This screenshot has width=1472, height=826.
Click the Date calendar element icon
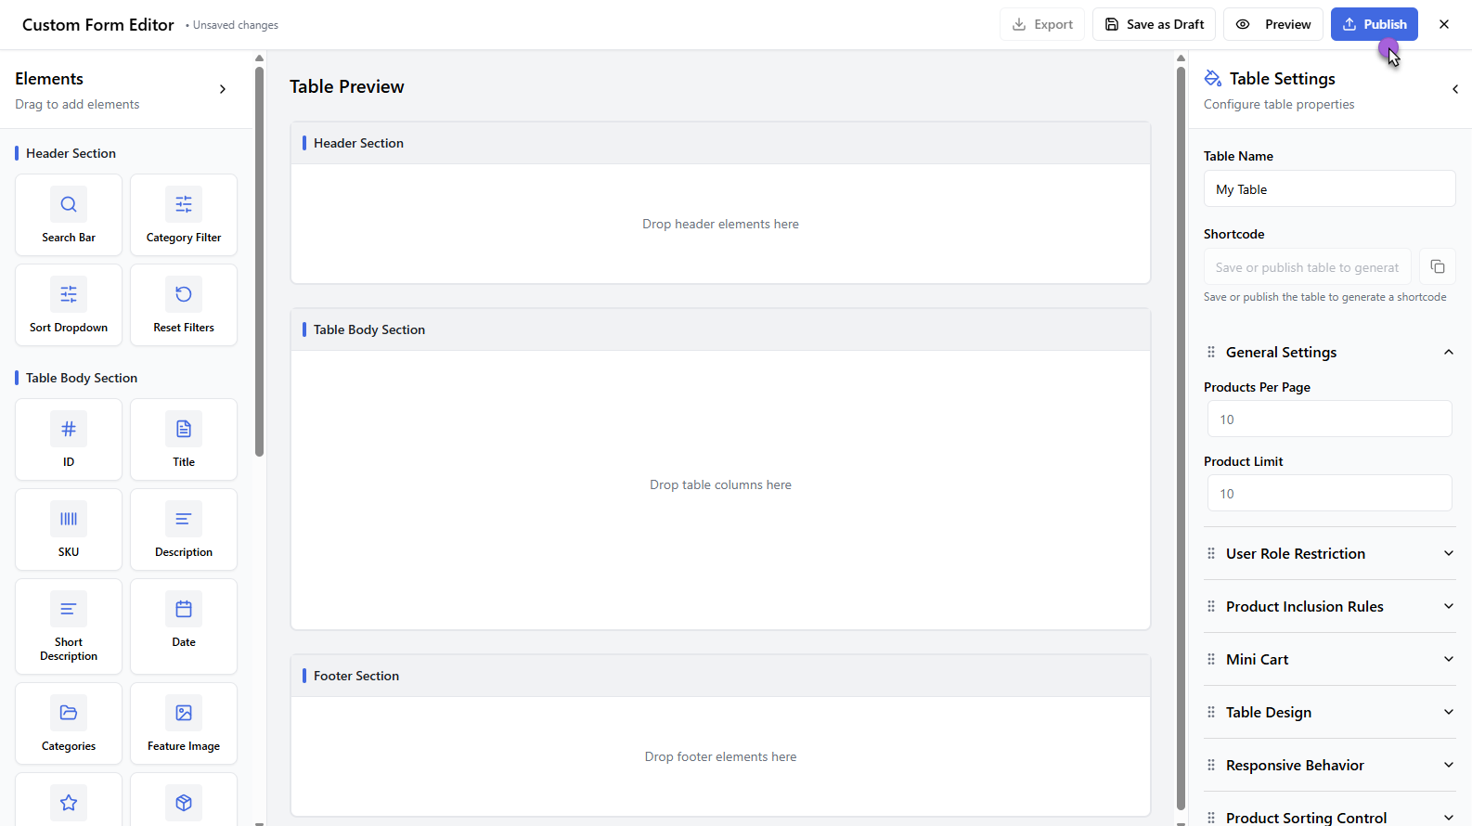tap(184, 609)
